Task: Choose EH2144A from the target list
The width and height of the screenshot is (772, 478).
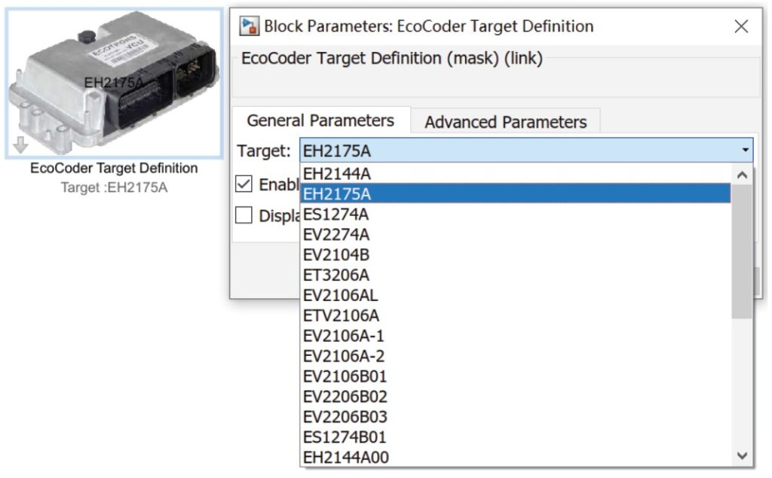Action: 516,174
